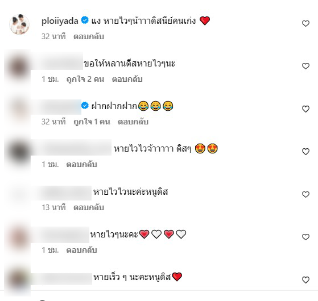Screen dimensions: 318x301
Task: Click the '13 นาที' timestamp
Action: tap(54, 207)
